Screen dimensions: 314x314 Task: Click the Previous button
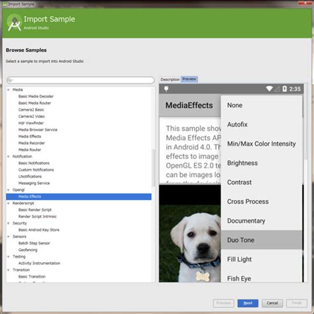click(x=223, y=303)
